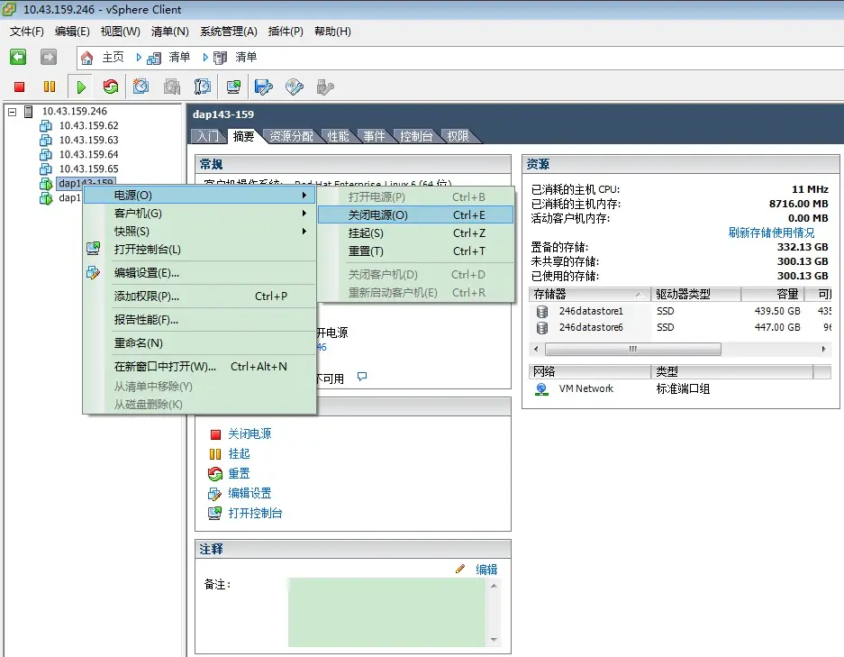Screen dimensions: 844x657
Task: Click the datastore table horizontal scrollbar thumb
Action: coord(633,349)
